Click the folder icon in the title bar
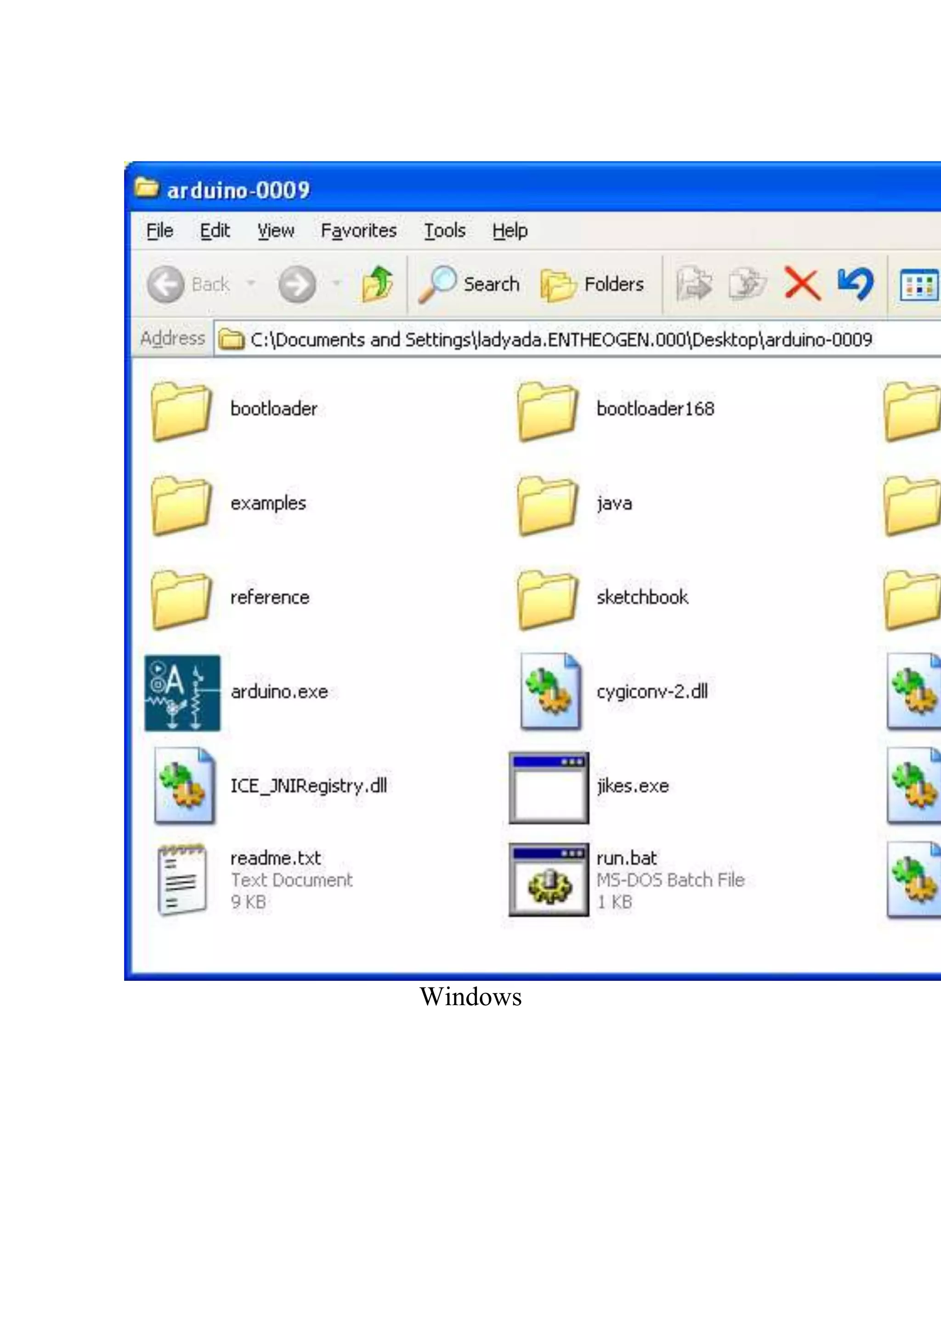Viewport: 941px width, 1334px height. [146, 188]
